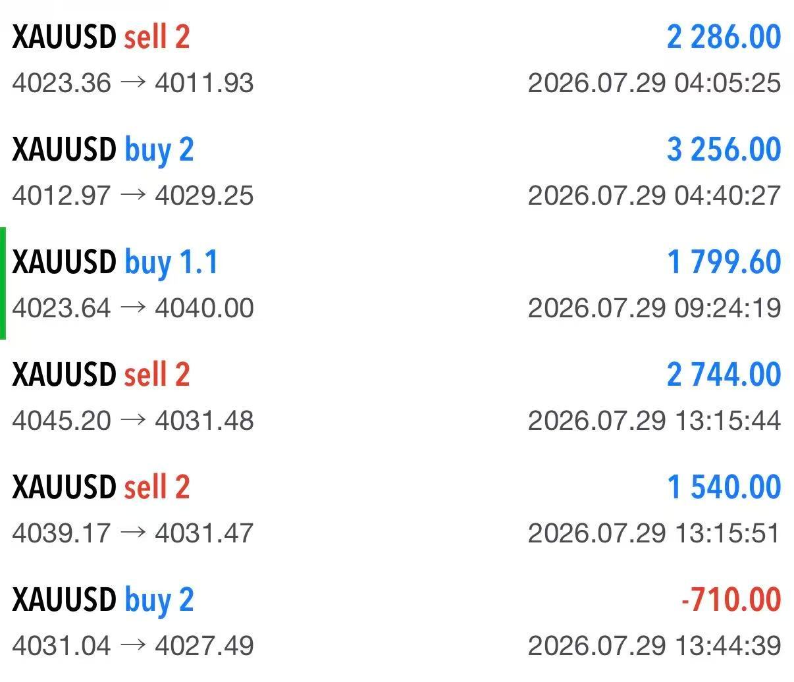Click the 1 540.00 profit amount

click(724, 487)
